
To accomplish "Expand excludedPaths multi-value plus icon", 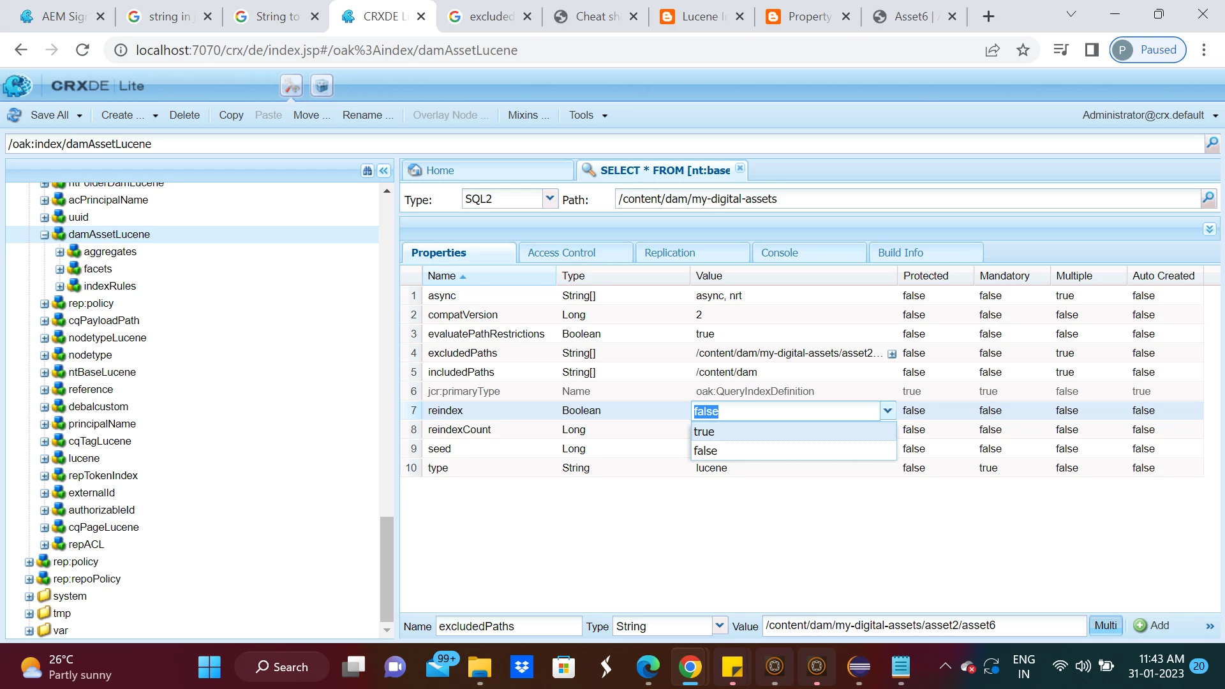I will point(892,354).
